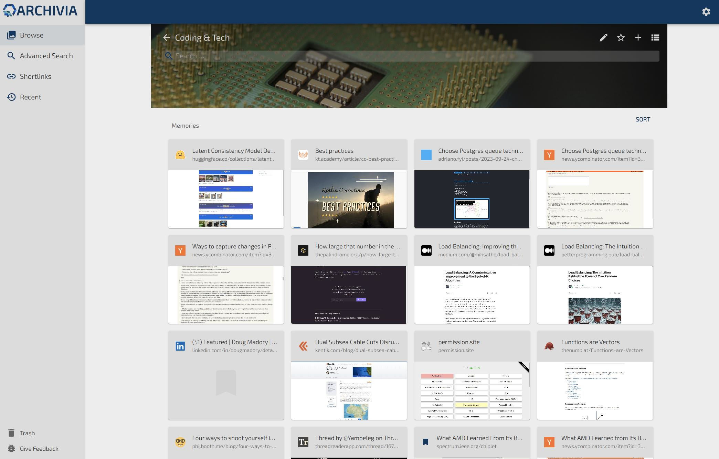This screenshot has height=459, width=719.
Task: Open permission.site preview thumbnail
Action: coord(472,391)
